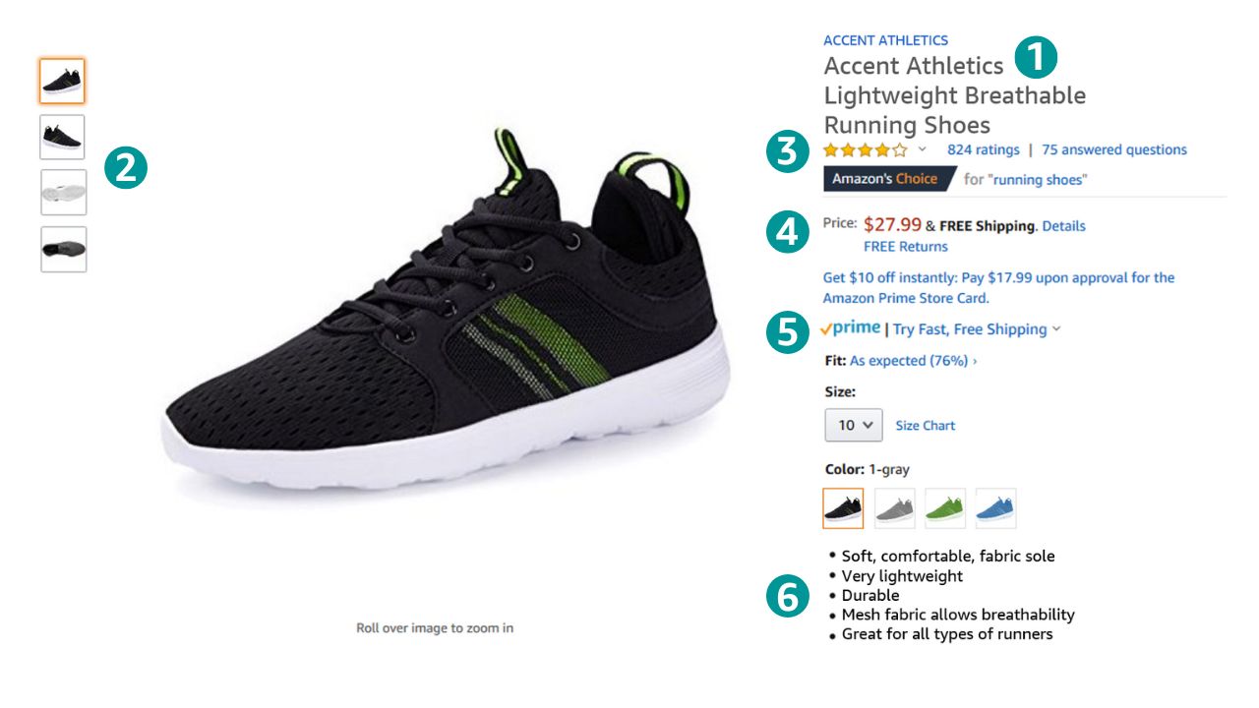Open the black shoe thumbnail in the sidebar

pos(62,82)
